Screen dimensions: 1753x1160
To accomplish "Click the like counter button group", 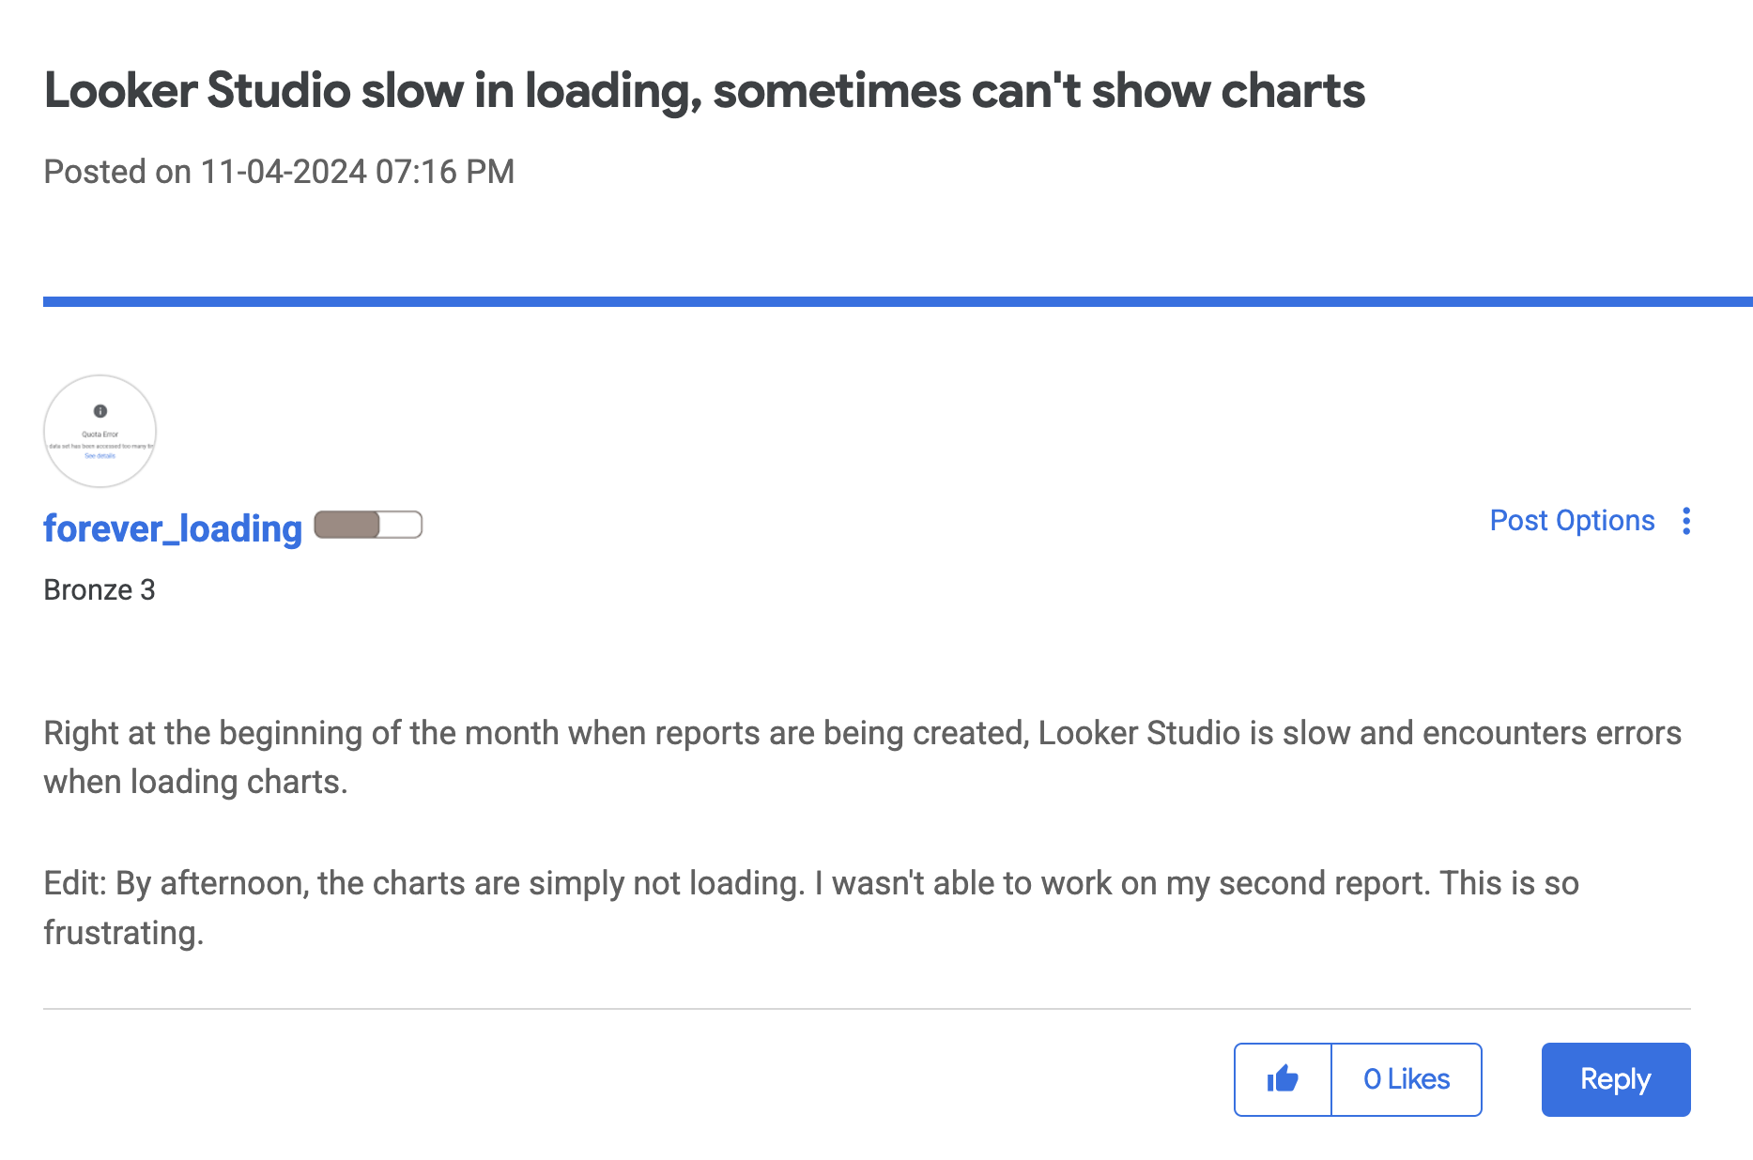I will [x=1357, y=1079].
